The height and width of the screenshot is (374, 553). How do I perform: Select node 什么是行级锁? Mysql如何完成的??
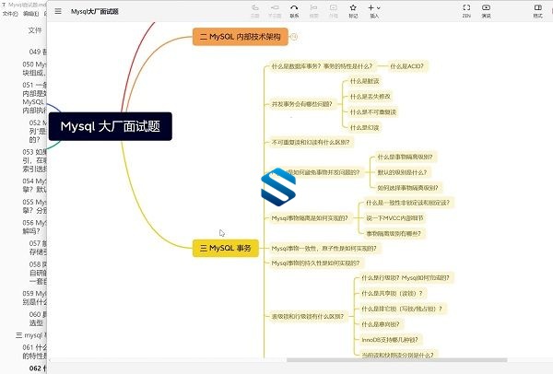tap(406, 278)
